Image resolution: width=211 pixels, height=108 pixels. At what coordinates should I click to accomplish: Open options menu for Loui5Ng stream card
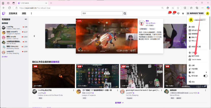73,90
